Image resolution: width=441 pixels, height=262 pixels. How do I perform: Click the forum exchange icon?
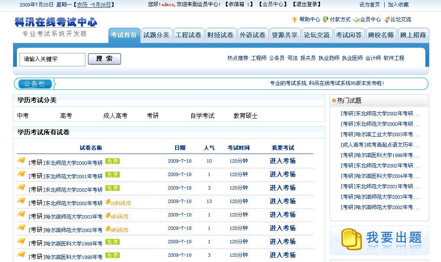pos(387,20)
